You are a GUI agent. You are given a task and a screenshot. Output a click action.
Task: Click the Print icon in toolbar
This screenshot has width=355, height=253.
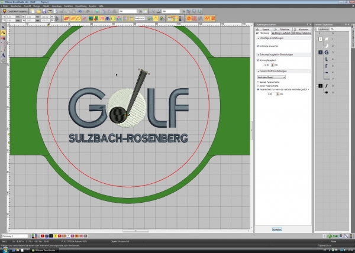tap(50, 11)
